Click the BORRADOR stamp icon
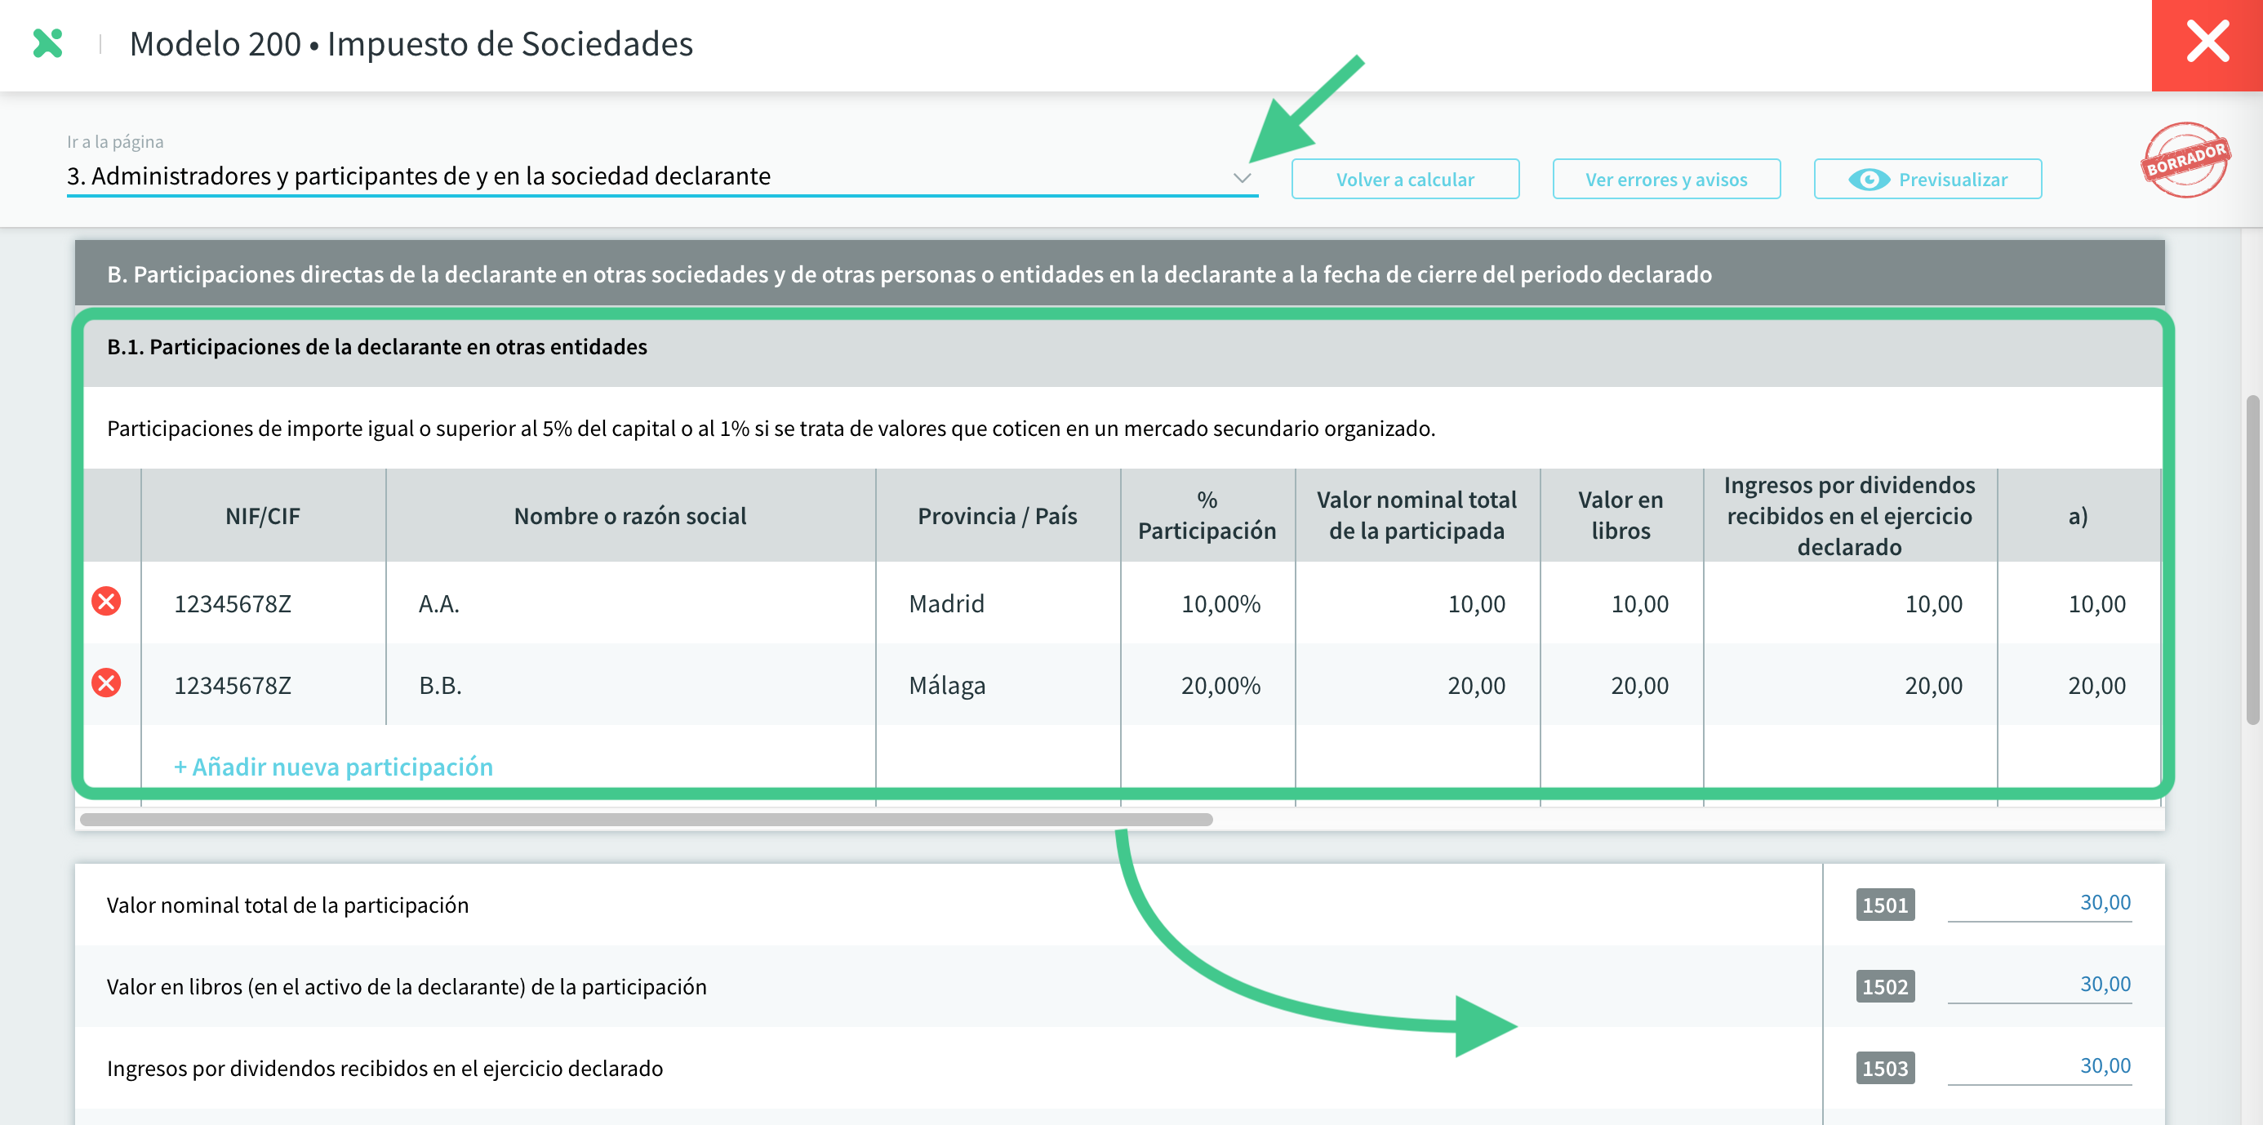This screenshot has height=1125, width=2263. click(2185, 160)
